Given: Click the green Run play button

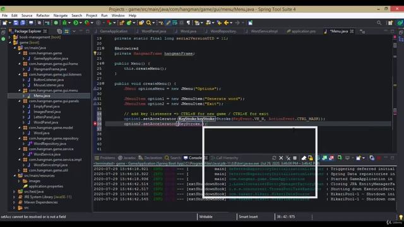Looking at the screenshot, I should (x=76, y=23).
